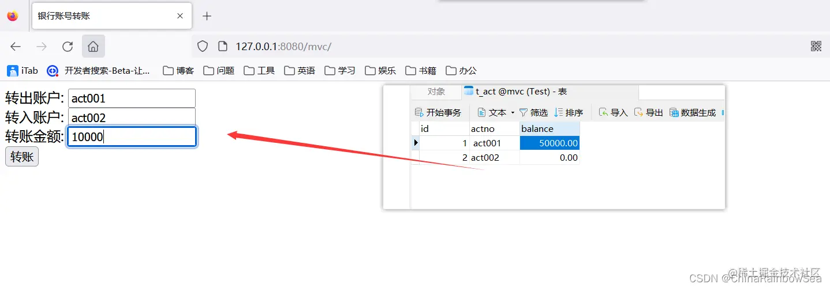Open the 工具 bookmarks folder
This screenshot has width=830, height=288.
pos(259,71)
